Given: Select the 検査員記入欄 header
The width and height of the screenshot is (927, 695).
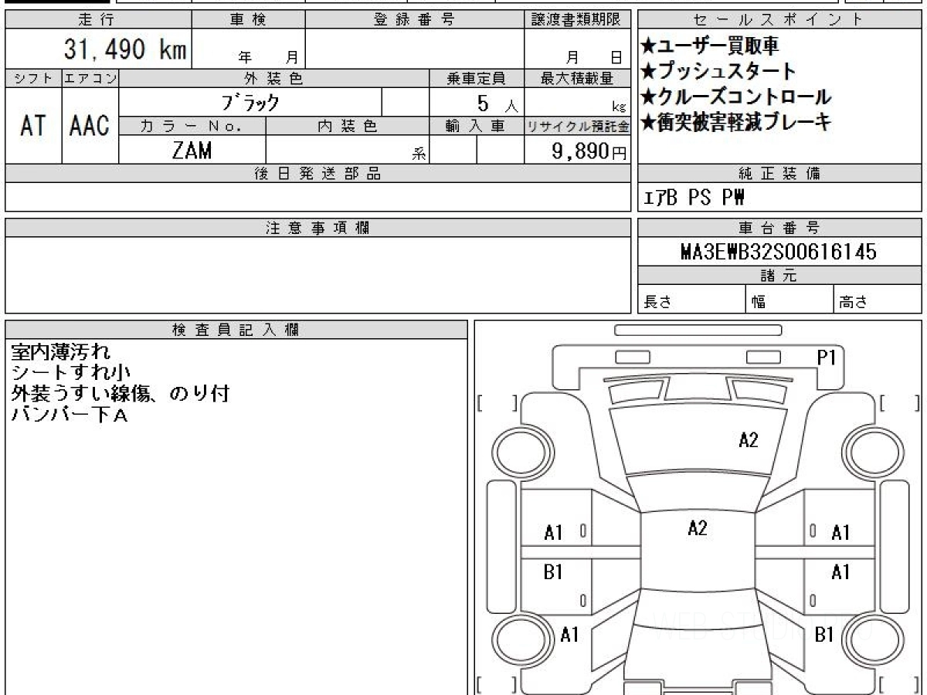Looking at the screenshot, I should [x=236, y=330].
